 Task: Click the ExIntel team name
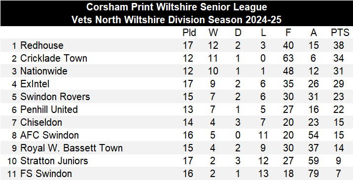(x=35, y=84)
